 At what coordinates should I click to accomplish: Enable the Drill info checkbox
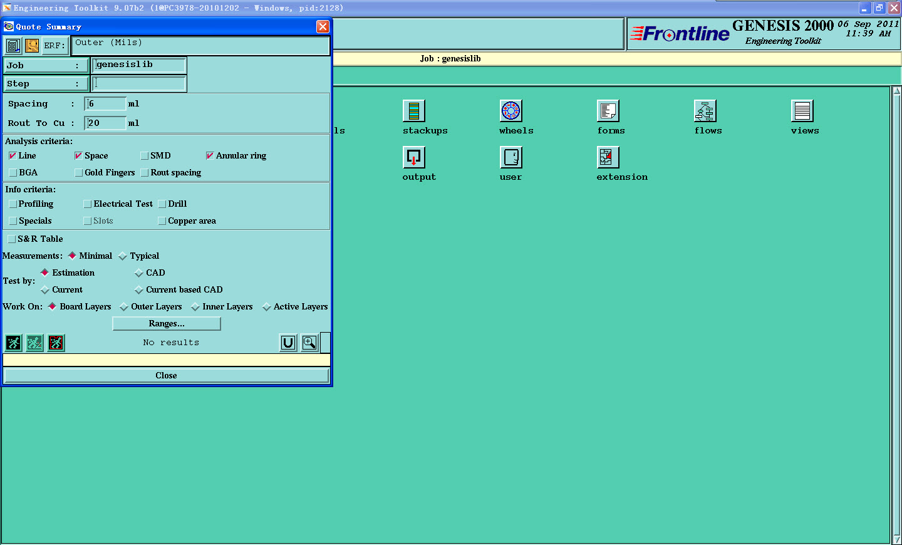[162, 204]
